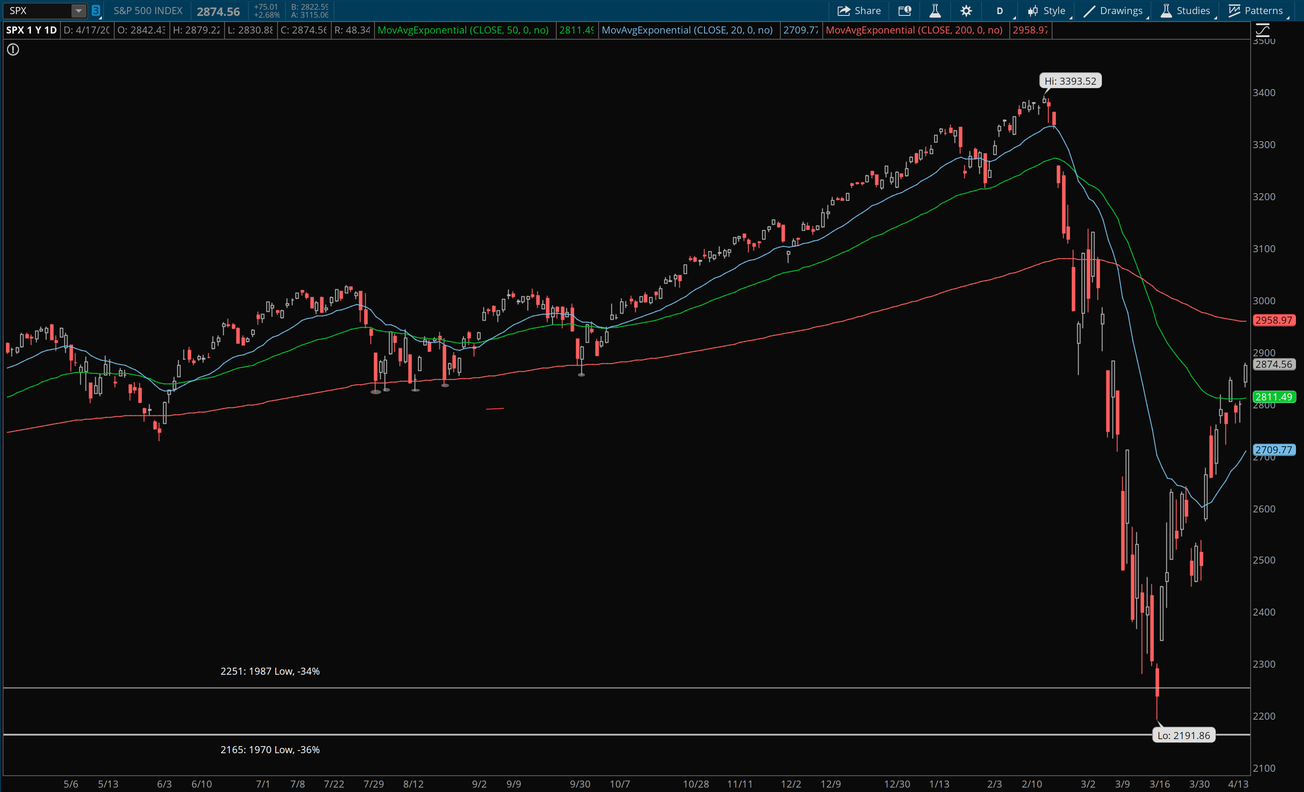1304x792 pixels.
Task: Open the Patterns menu
Action: (x=1256, y=11)
